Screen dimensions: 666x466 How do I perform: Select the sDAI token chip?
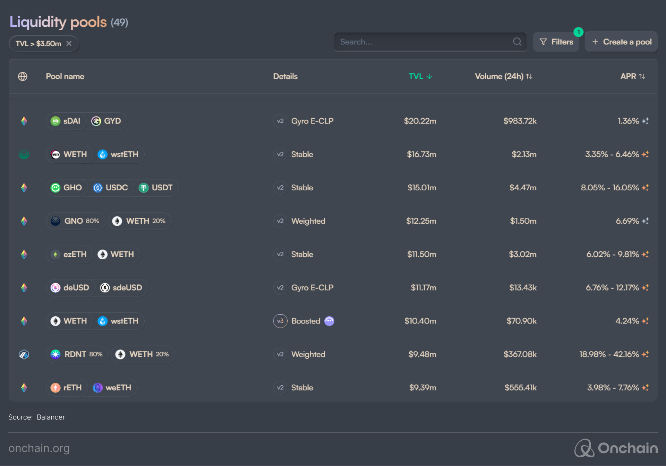(66, 121)
